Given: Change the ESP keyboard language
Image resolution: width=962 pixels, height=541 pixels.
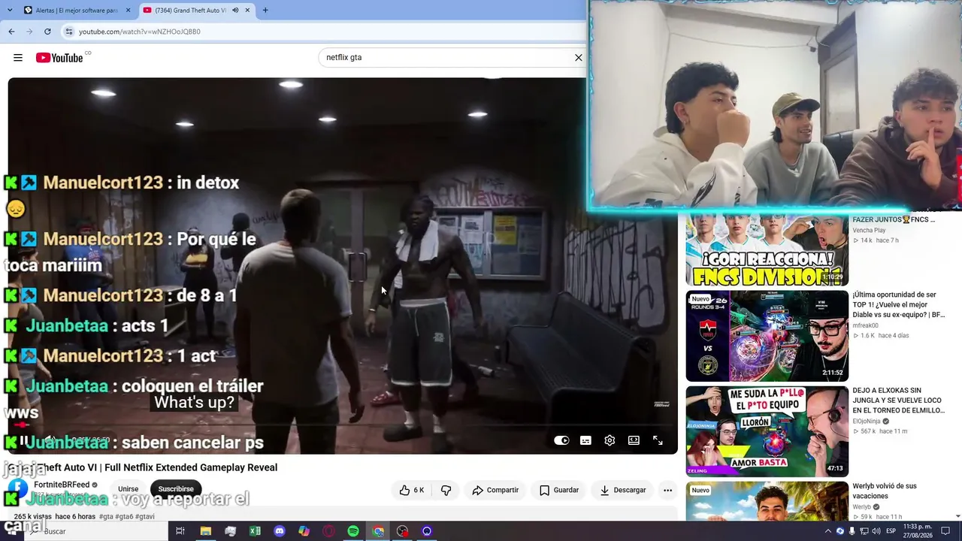Looking at the screenshot, I should click(891, 531).
